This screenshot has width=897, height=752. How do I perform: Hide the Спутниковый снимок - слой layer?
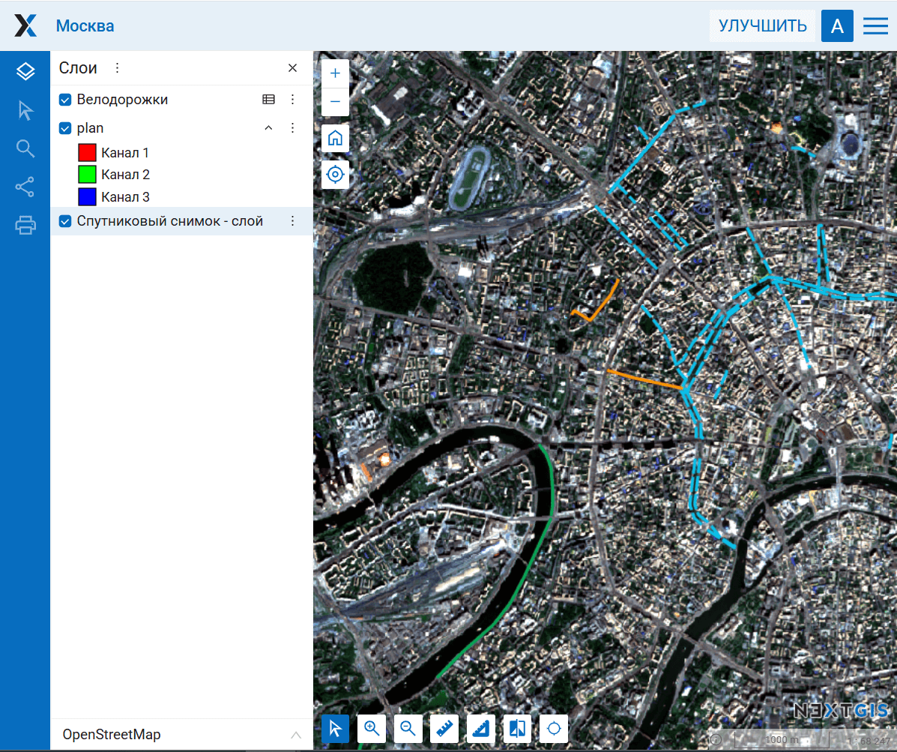point(65,221)
